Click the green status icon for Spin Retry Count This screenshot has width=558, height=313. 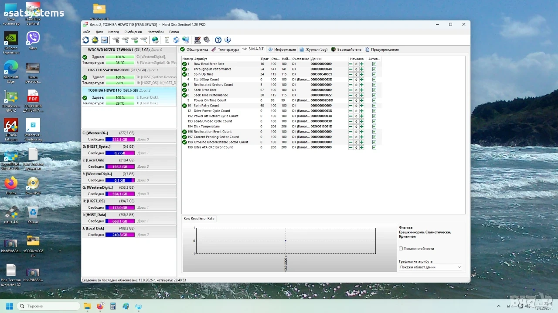[x=184, y=106]
